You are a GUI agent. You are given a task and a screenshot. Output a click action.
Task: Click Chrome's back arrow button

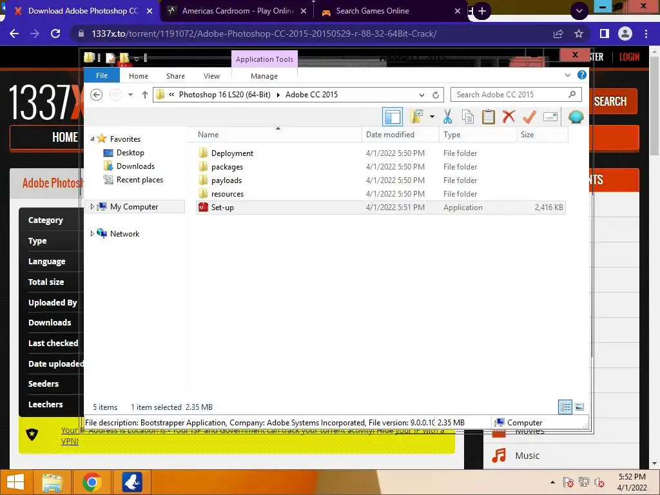point(14,34)
